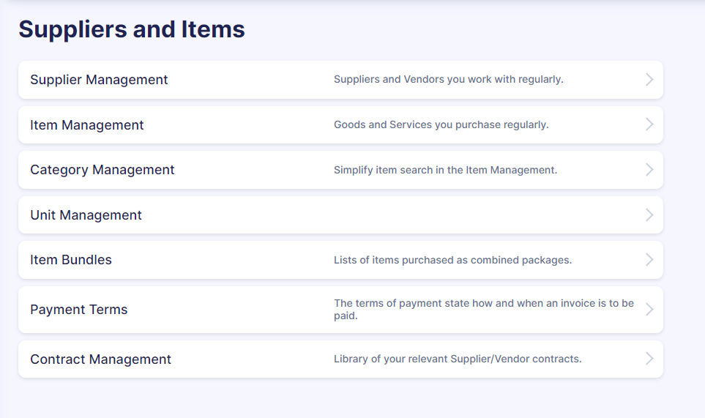This screenshot has width=705, height=418.
Task: Click the Item Bundles title
Action: tap(71, 260)
